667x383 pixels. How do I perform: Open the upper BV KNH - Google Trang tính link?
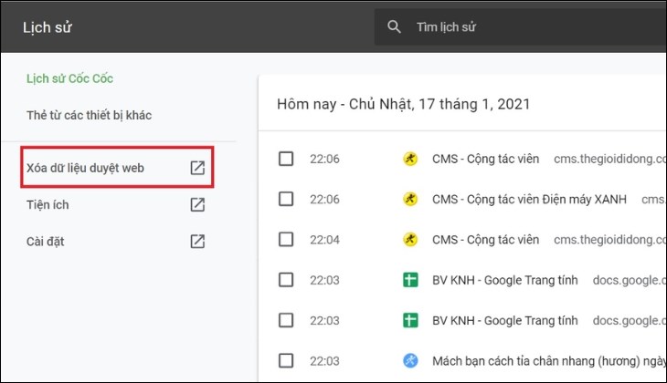[x=505, y=280]
